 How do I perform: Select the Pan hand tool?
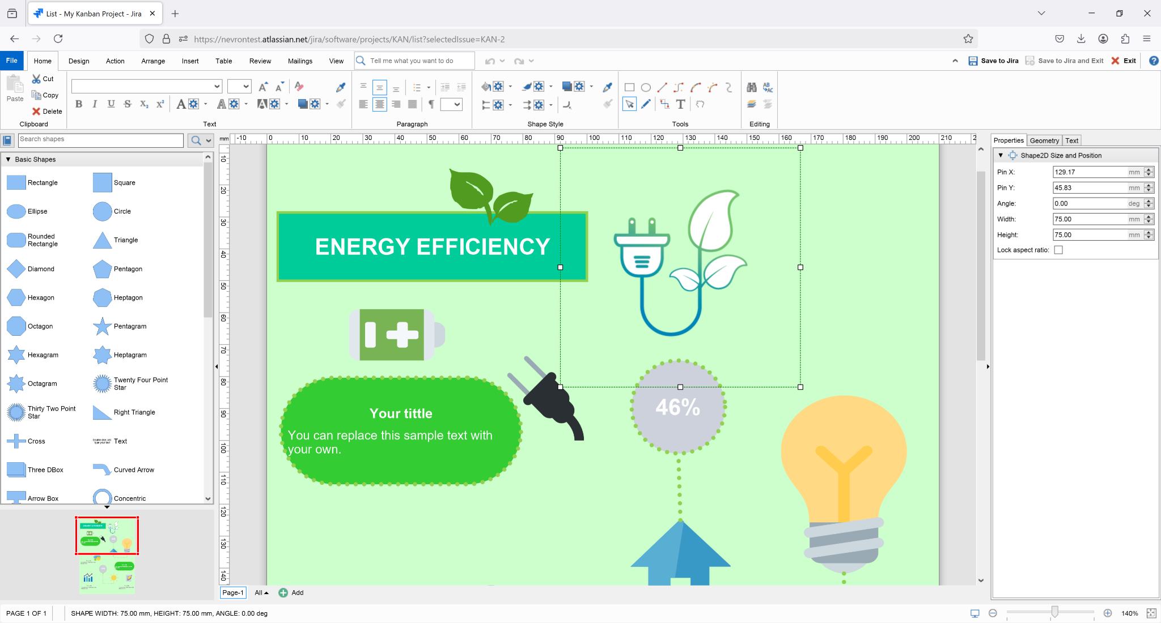(700, 104)
